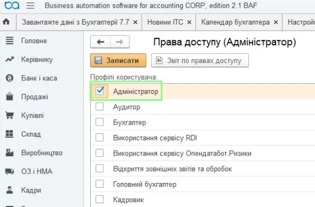Enable the Головний бухгалтер checkbox
The image size is (315, 207).
tap(100, 184)
